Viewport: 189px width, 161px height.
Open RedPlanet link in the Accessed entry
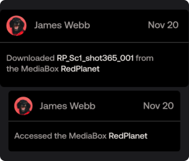128,136
